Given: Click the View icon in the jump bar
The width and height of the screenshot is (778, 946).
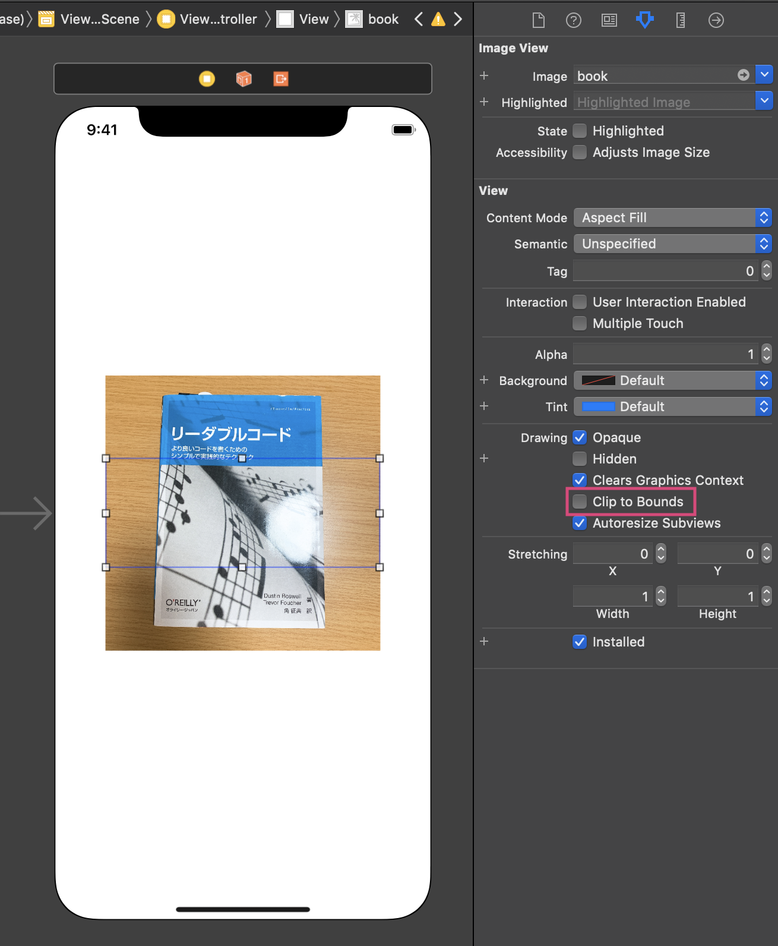Looking at the screenshot, I should click(286, 19).
